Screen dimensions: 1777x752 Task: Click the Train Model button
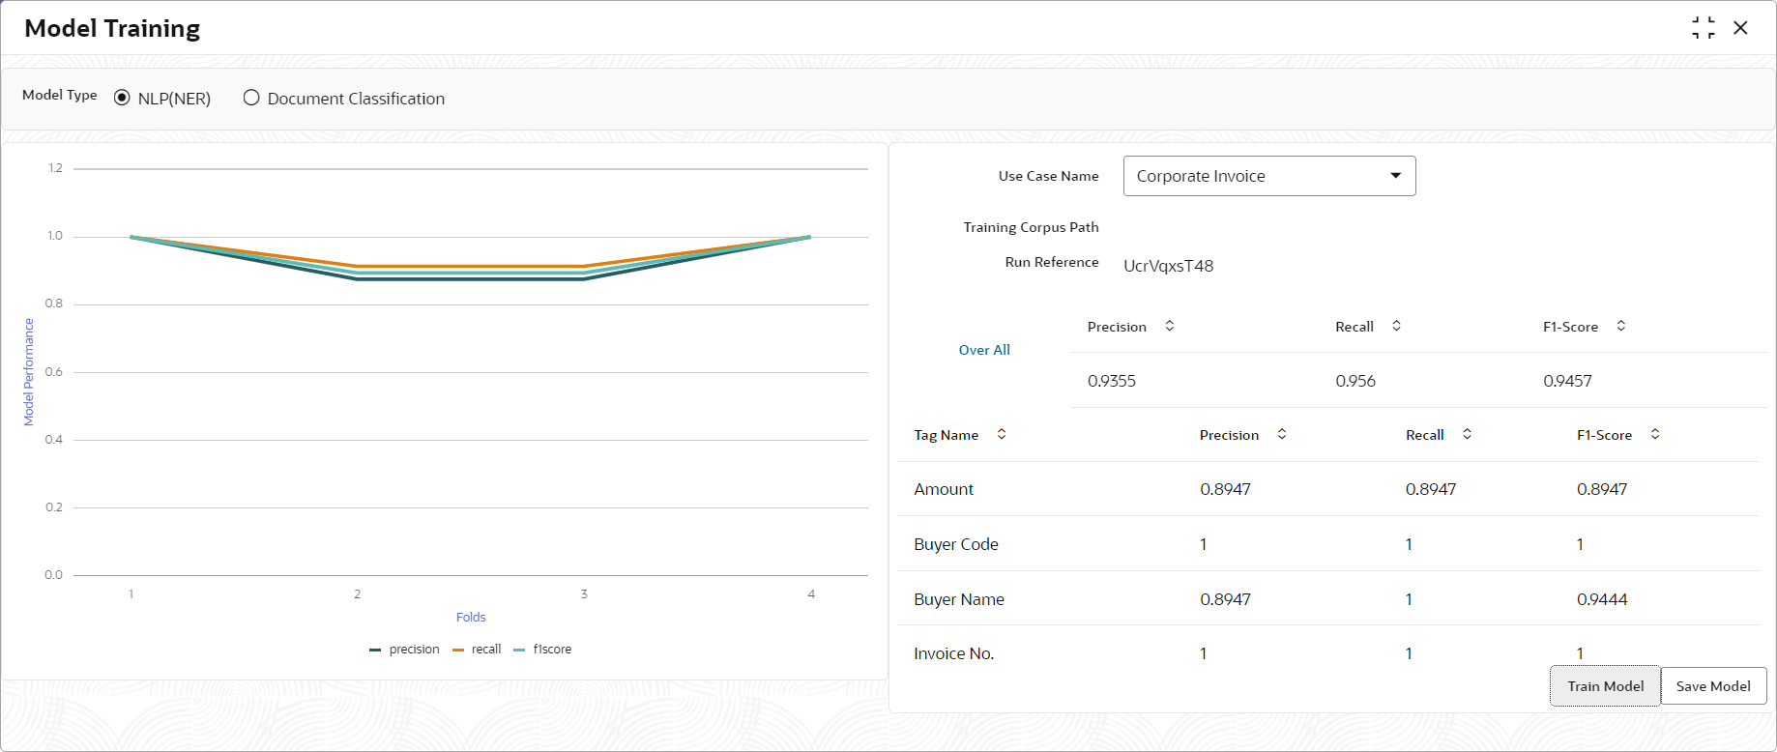pyautogui.click(x=1605, y=686)
